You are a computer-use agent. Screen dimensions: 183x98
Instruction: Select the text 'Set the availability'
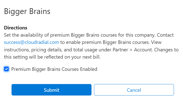coord(24,35)
